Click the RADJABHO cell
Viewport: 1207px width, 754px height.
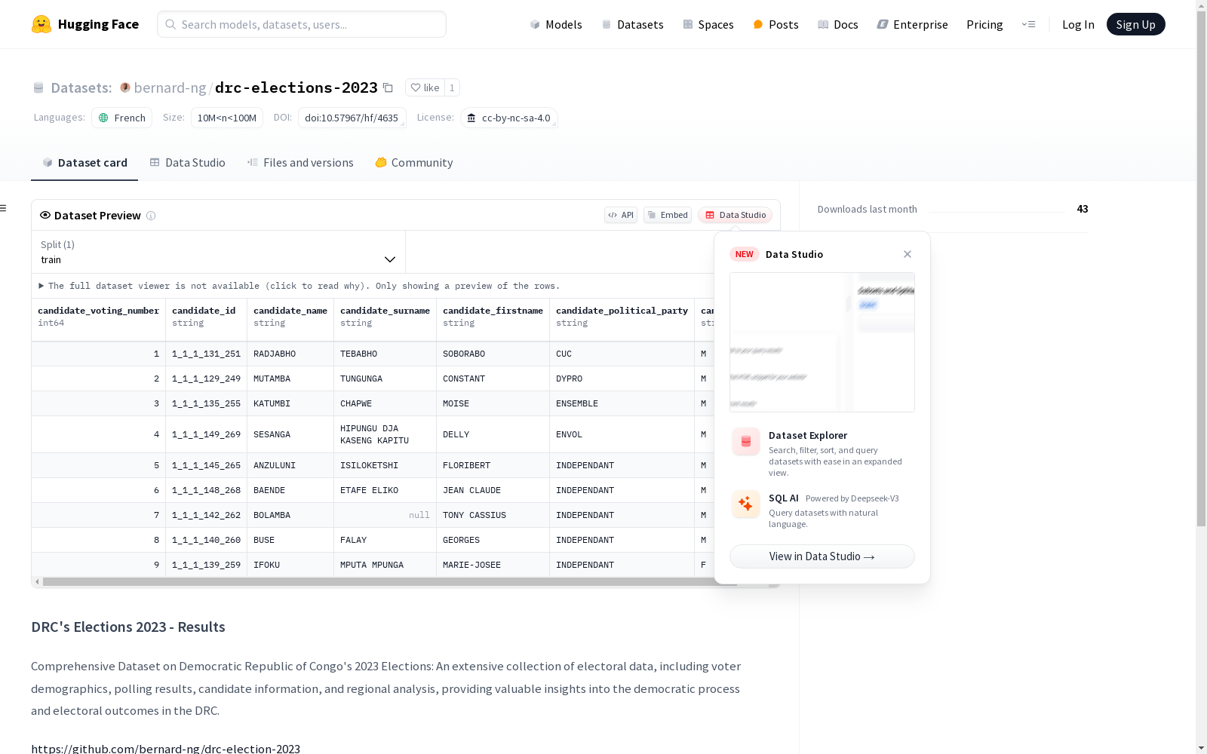click(x=290, y=354)
